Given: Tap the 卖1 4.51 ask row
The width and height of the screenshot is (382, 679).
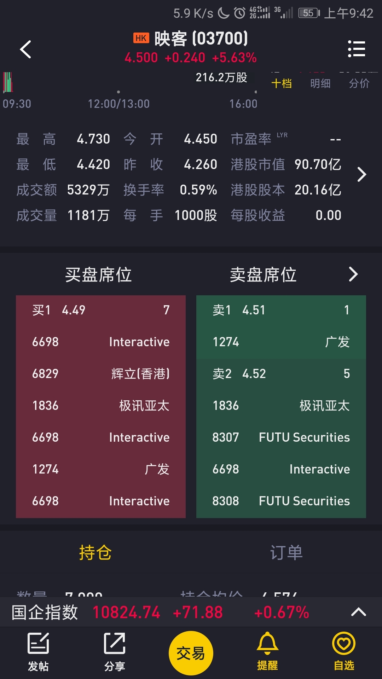Looking at the screenshot, I should [x=281, y=310].
